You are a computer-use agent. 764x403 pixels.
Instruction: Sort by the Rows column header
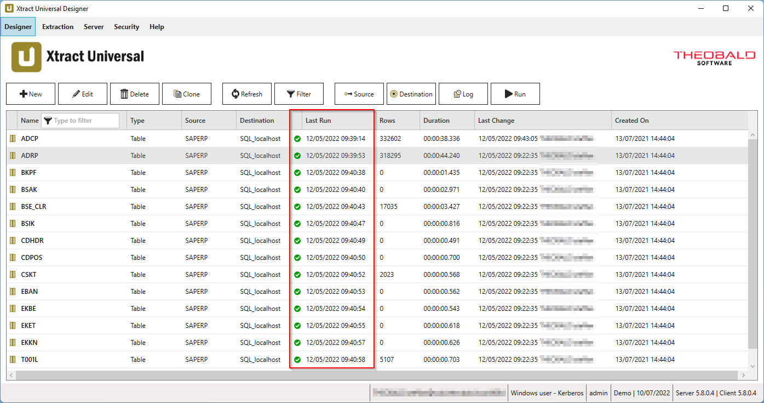pyautogui.click(x=398, y=121)
